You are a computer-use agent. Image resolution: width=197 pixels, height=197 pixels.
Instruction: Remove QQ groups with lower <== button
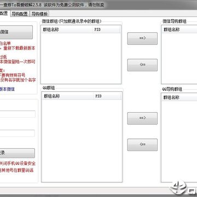tap(142, 144)
